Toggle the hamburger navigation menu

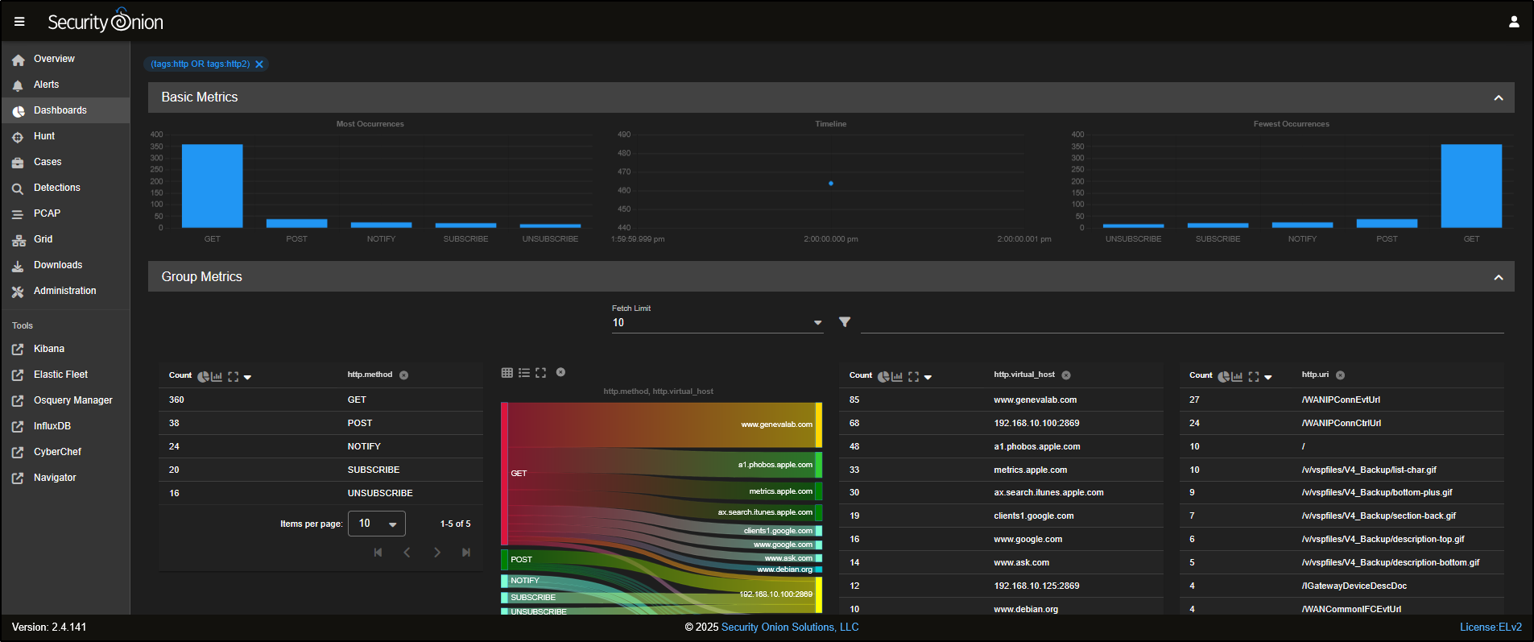(x=19, y=22)
